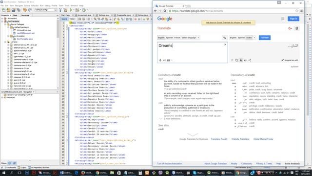Clear source text with X icon

[225, 44]
